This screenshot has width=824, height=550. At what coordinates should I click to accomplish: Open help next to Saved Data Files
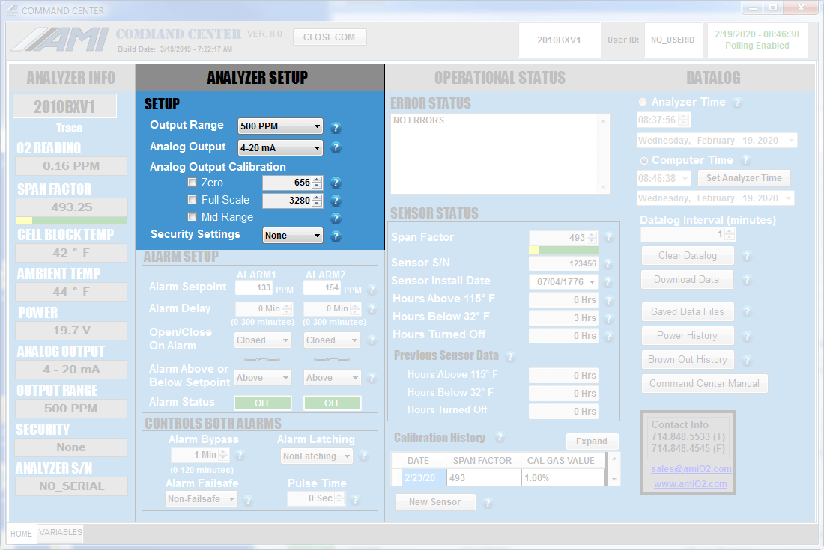point(747,312)
